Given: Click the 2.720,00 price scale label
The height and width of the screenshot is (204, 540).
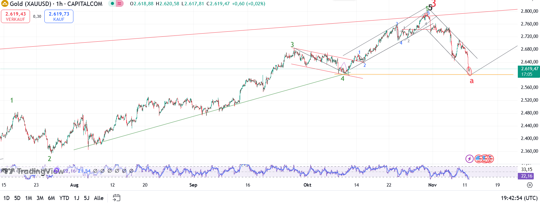Looking at the screenshot, I should point(529,36).
